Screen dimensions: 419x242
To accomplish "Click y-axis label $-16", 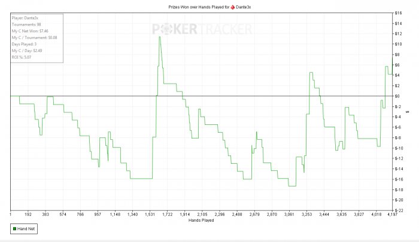I will [399, 179].
